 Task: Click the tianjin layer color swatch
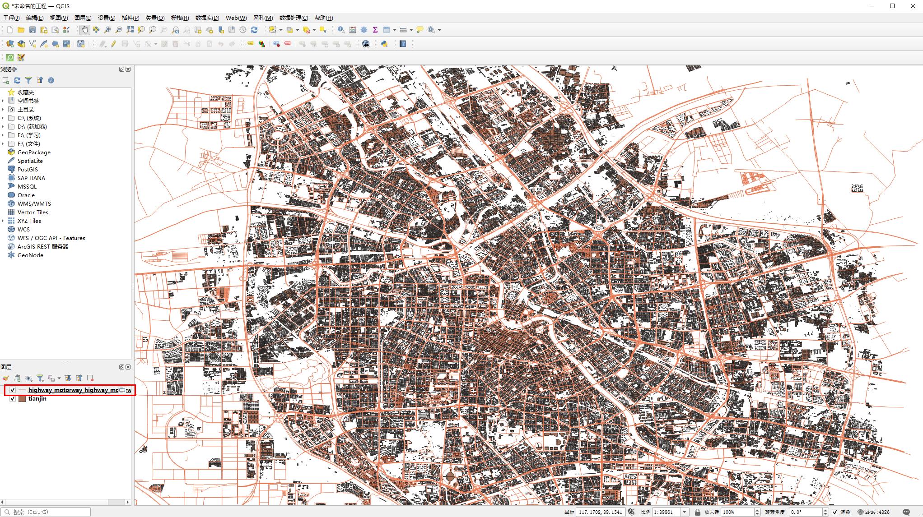point(22,399)
